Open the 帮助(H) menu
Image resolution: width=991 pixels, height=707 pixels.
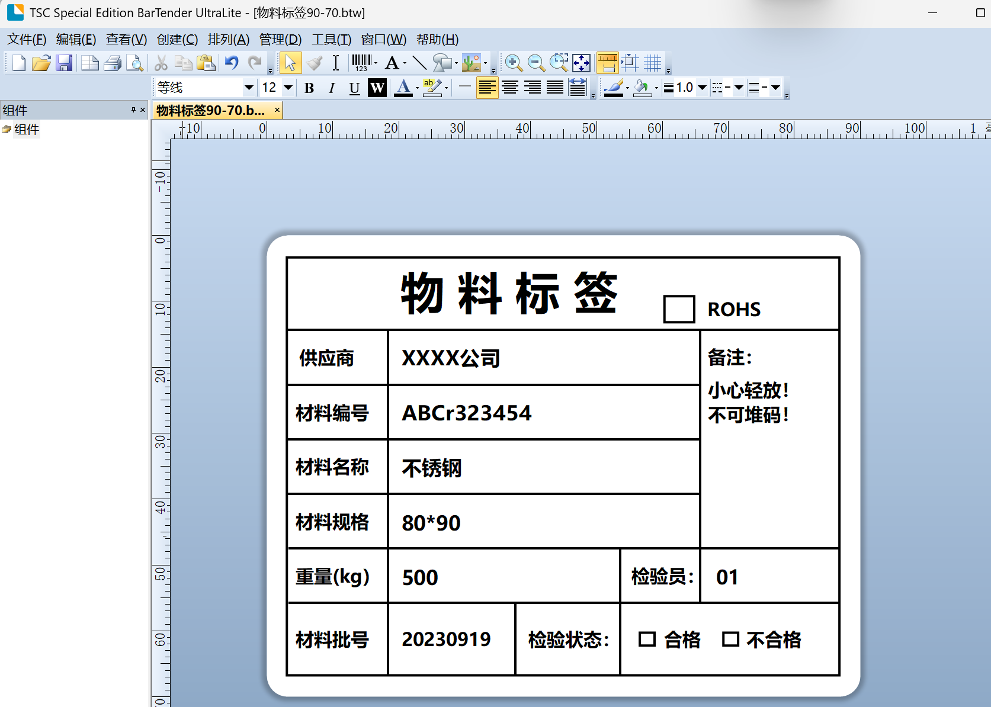tap(437, 40)
